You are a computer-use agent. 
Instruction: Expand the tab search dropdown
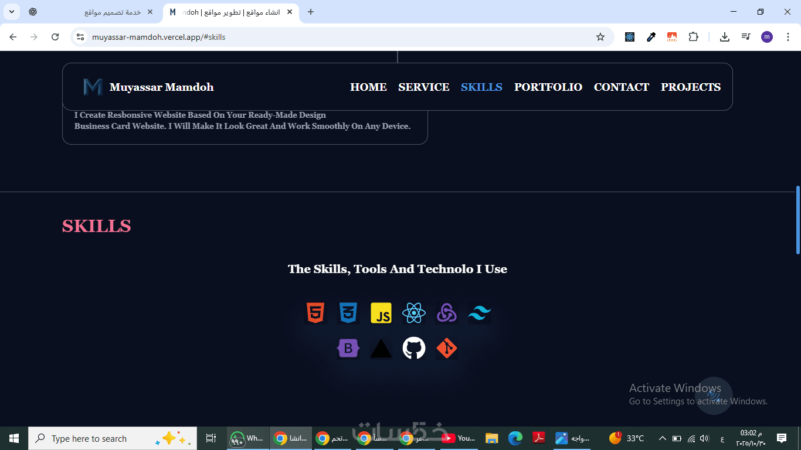pyautogui.click(x=11, y=12)
